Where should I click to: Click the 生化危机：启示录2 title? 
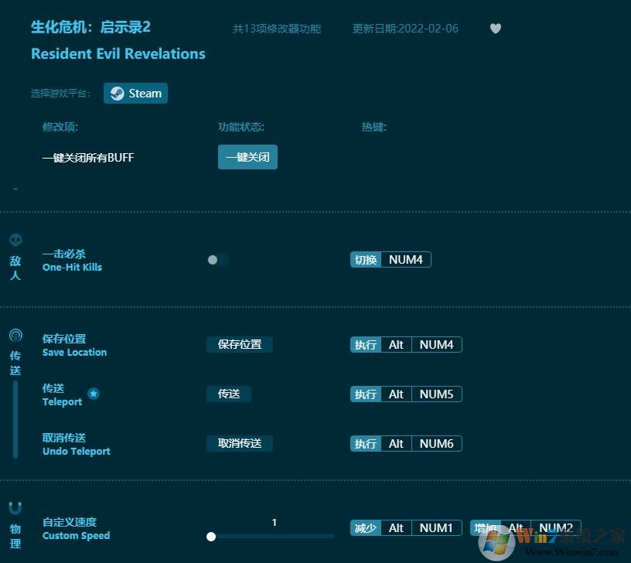tap(90, 27)
